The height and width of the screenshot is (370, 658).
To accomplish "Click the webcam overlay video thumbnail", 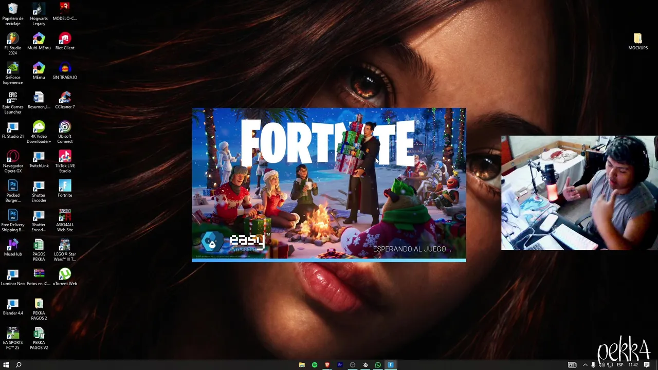I will (x=579, y=193).
